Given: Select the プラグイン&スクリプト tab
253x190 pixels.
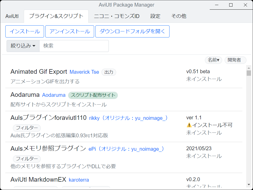Looking at the screenshot, I should click(56, 16).
